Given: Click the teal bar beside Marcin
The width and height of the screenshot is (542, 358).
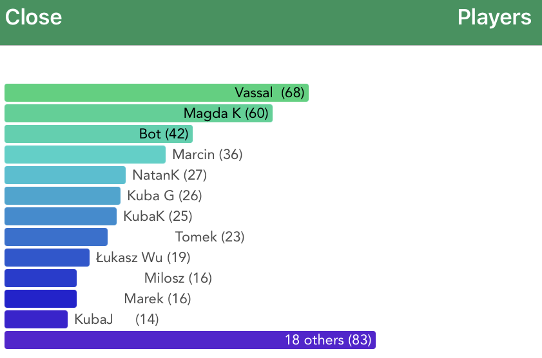Looking at the screenshot, I should point(85,155).
